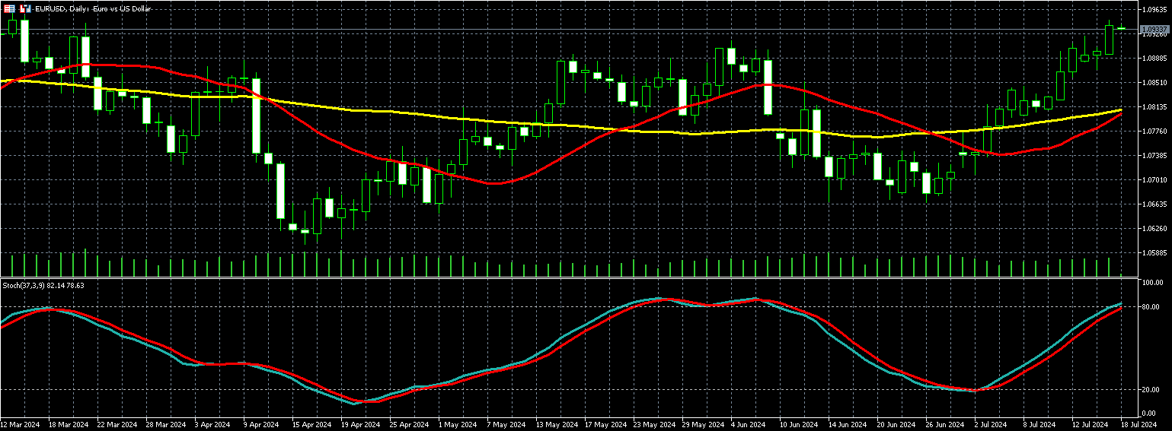Select the Stoch(37,3,9) indicator label

43,285
